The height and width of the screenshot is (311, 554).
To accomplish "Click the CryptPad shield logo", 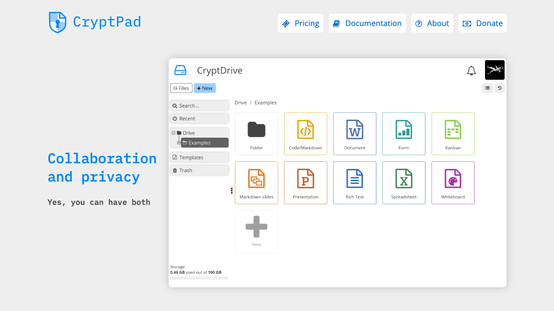I will click(58, 22).
